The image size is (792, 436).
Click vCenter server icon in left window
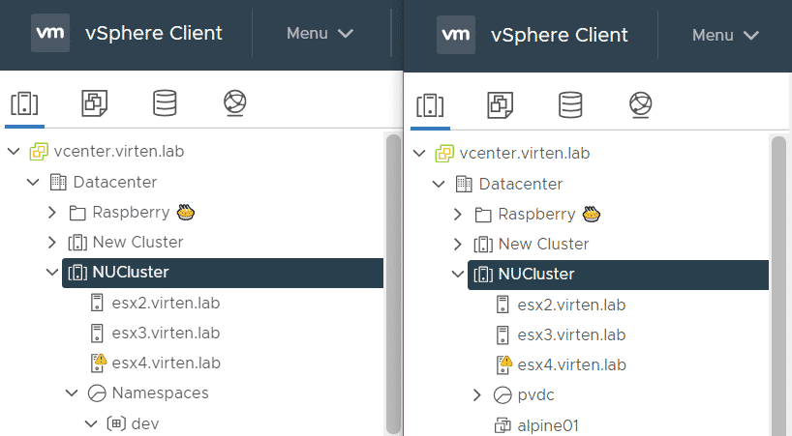pos(39,152)
